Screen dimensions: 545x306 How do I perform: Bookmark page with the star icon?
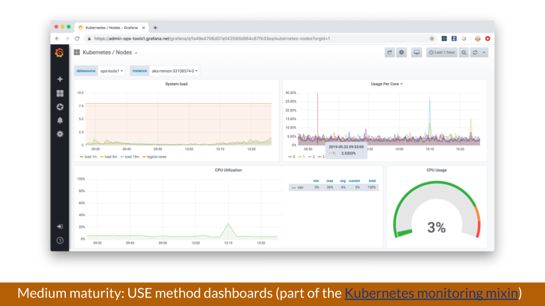click(431, 39)
